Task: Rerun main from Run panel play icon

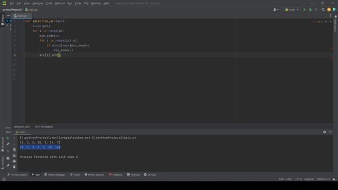Action: 8,138
